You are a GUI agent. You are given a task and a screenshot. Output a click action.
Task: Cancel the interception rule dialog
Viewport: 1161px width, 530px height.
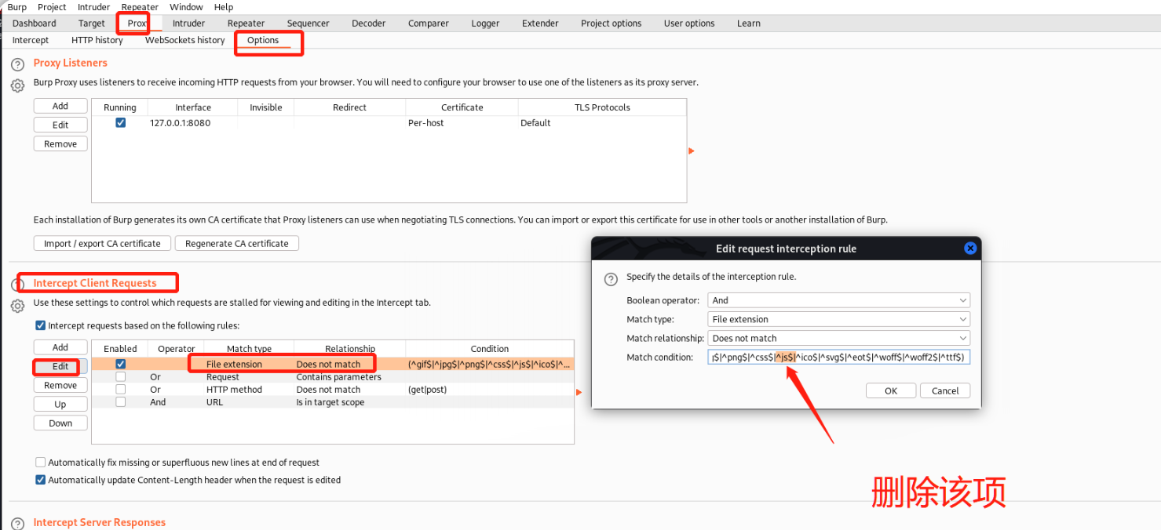(x=945, y=390)
